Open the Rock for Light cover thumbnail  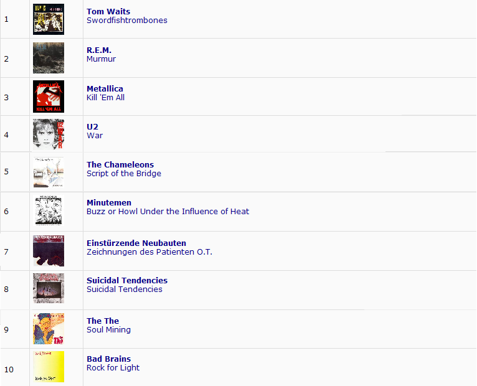click(x=49, y=367)
